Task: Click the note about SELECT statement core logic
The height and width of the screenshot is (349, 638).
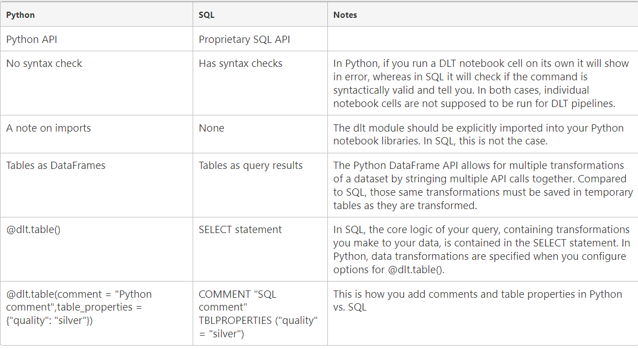Action: [483, 249]
